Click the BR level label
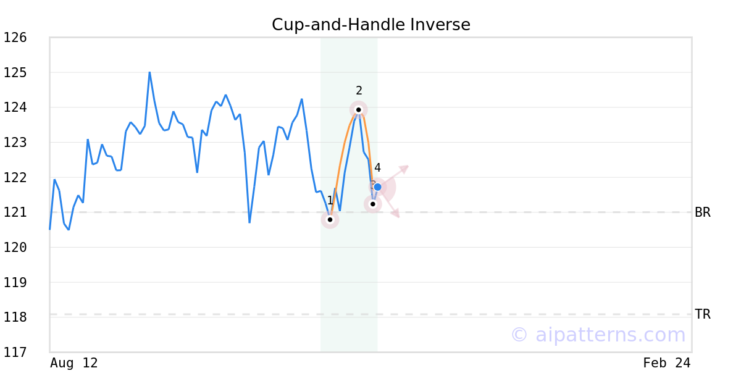 pyautogui.click(x=702, y=212)
